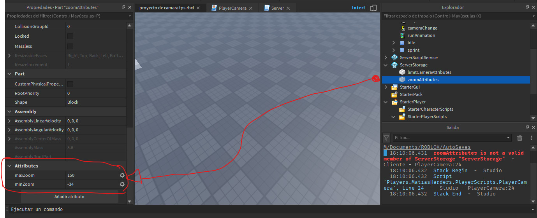The height and width of the screenshot is (218, 537).
Task: Click the StarterPlayer folder icon
Action: [395, 102]
